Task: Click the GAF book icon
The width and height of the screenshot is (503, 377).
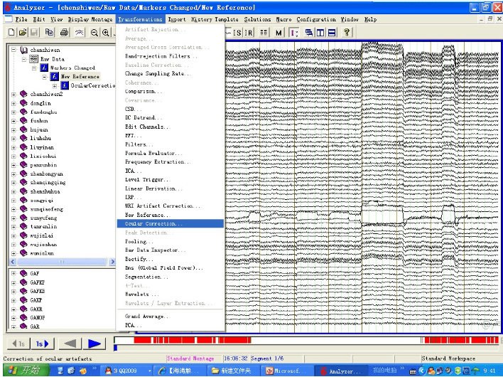Action: click(x=23, y=273)
